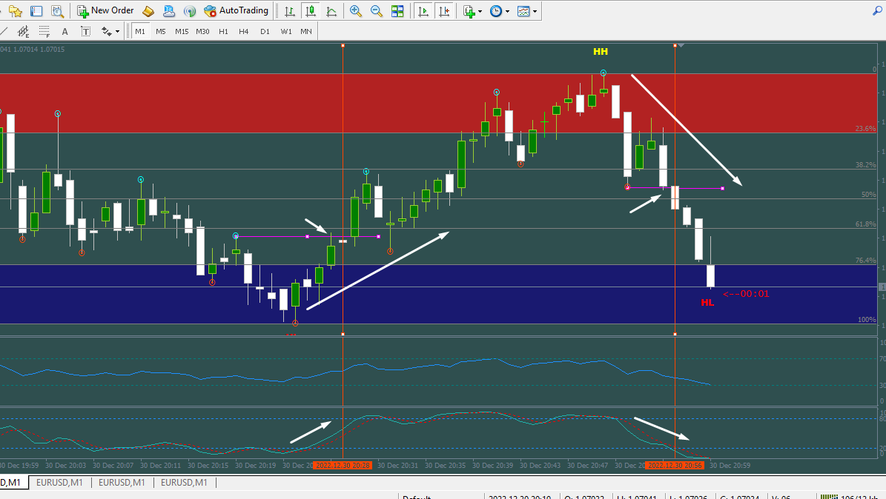886x499 pixels.
Task: Select the Text Label tool
Action: pyautogui.click(x=85, y=32)
